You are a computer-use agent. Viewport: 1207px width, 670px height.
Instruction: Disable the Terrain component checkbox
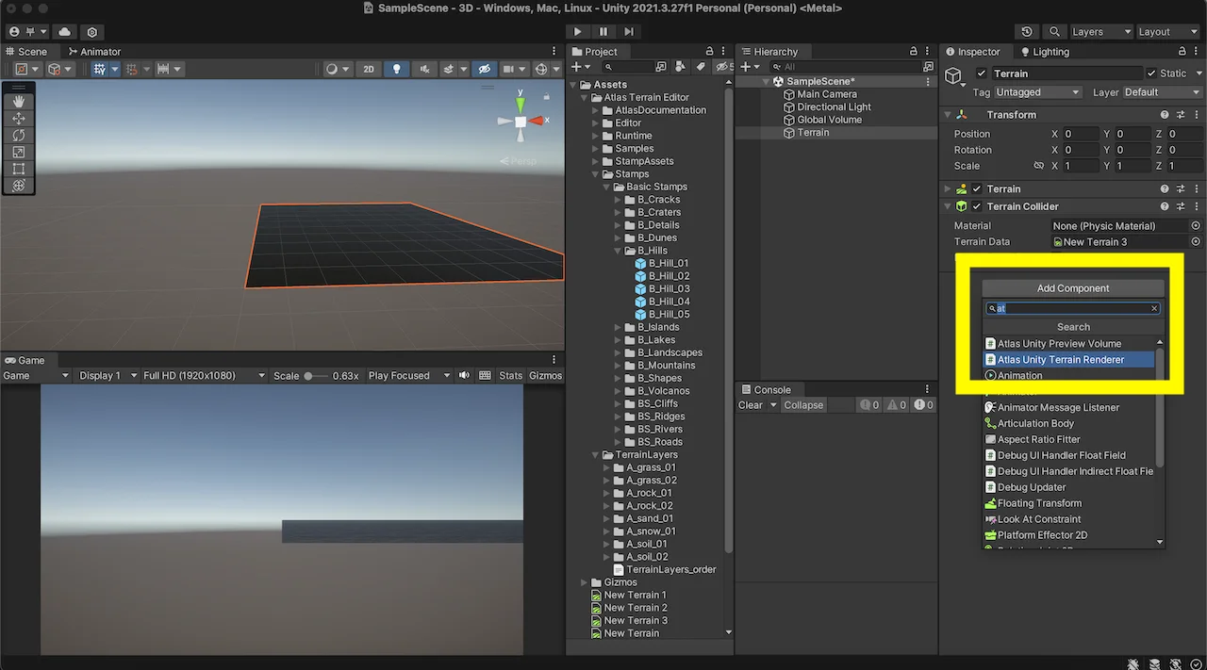pos(977,189)
